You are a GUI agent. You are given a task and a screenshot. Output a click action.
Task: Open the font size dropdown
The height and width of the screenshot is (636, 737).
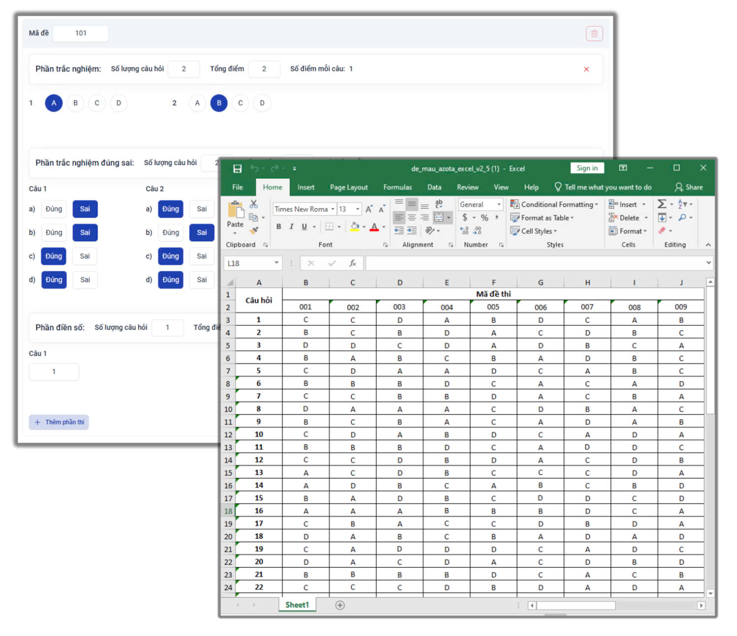[358, 209]
